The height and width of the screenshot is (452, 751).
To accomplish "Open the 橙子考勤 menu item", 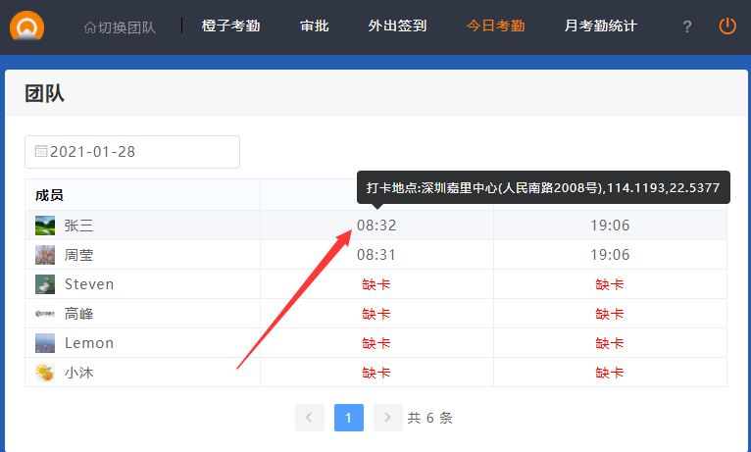I will pos(230,26).
